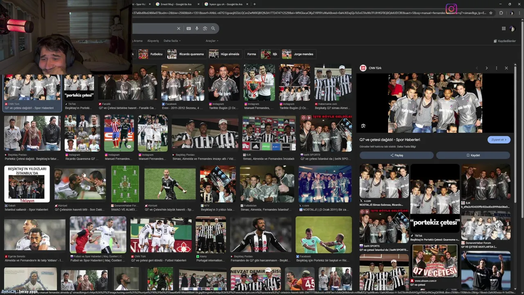Open a new browser tab
The image size is (524, 295).
255,4
